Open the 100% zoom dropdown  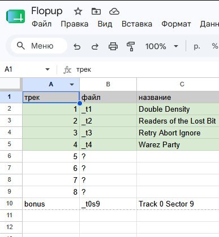click(162, 46)
